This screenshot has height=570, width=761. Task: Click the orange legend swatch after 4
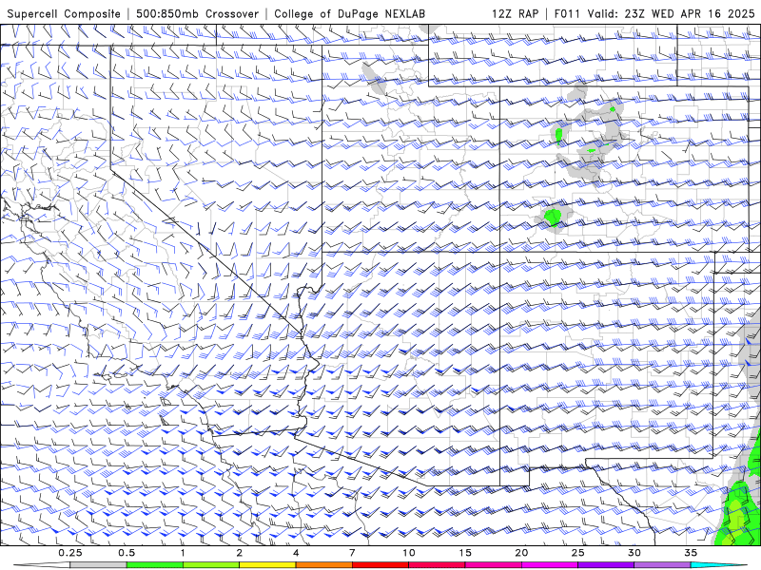(323, 565)
